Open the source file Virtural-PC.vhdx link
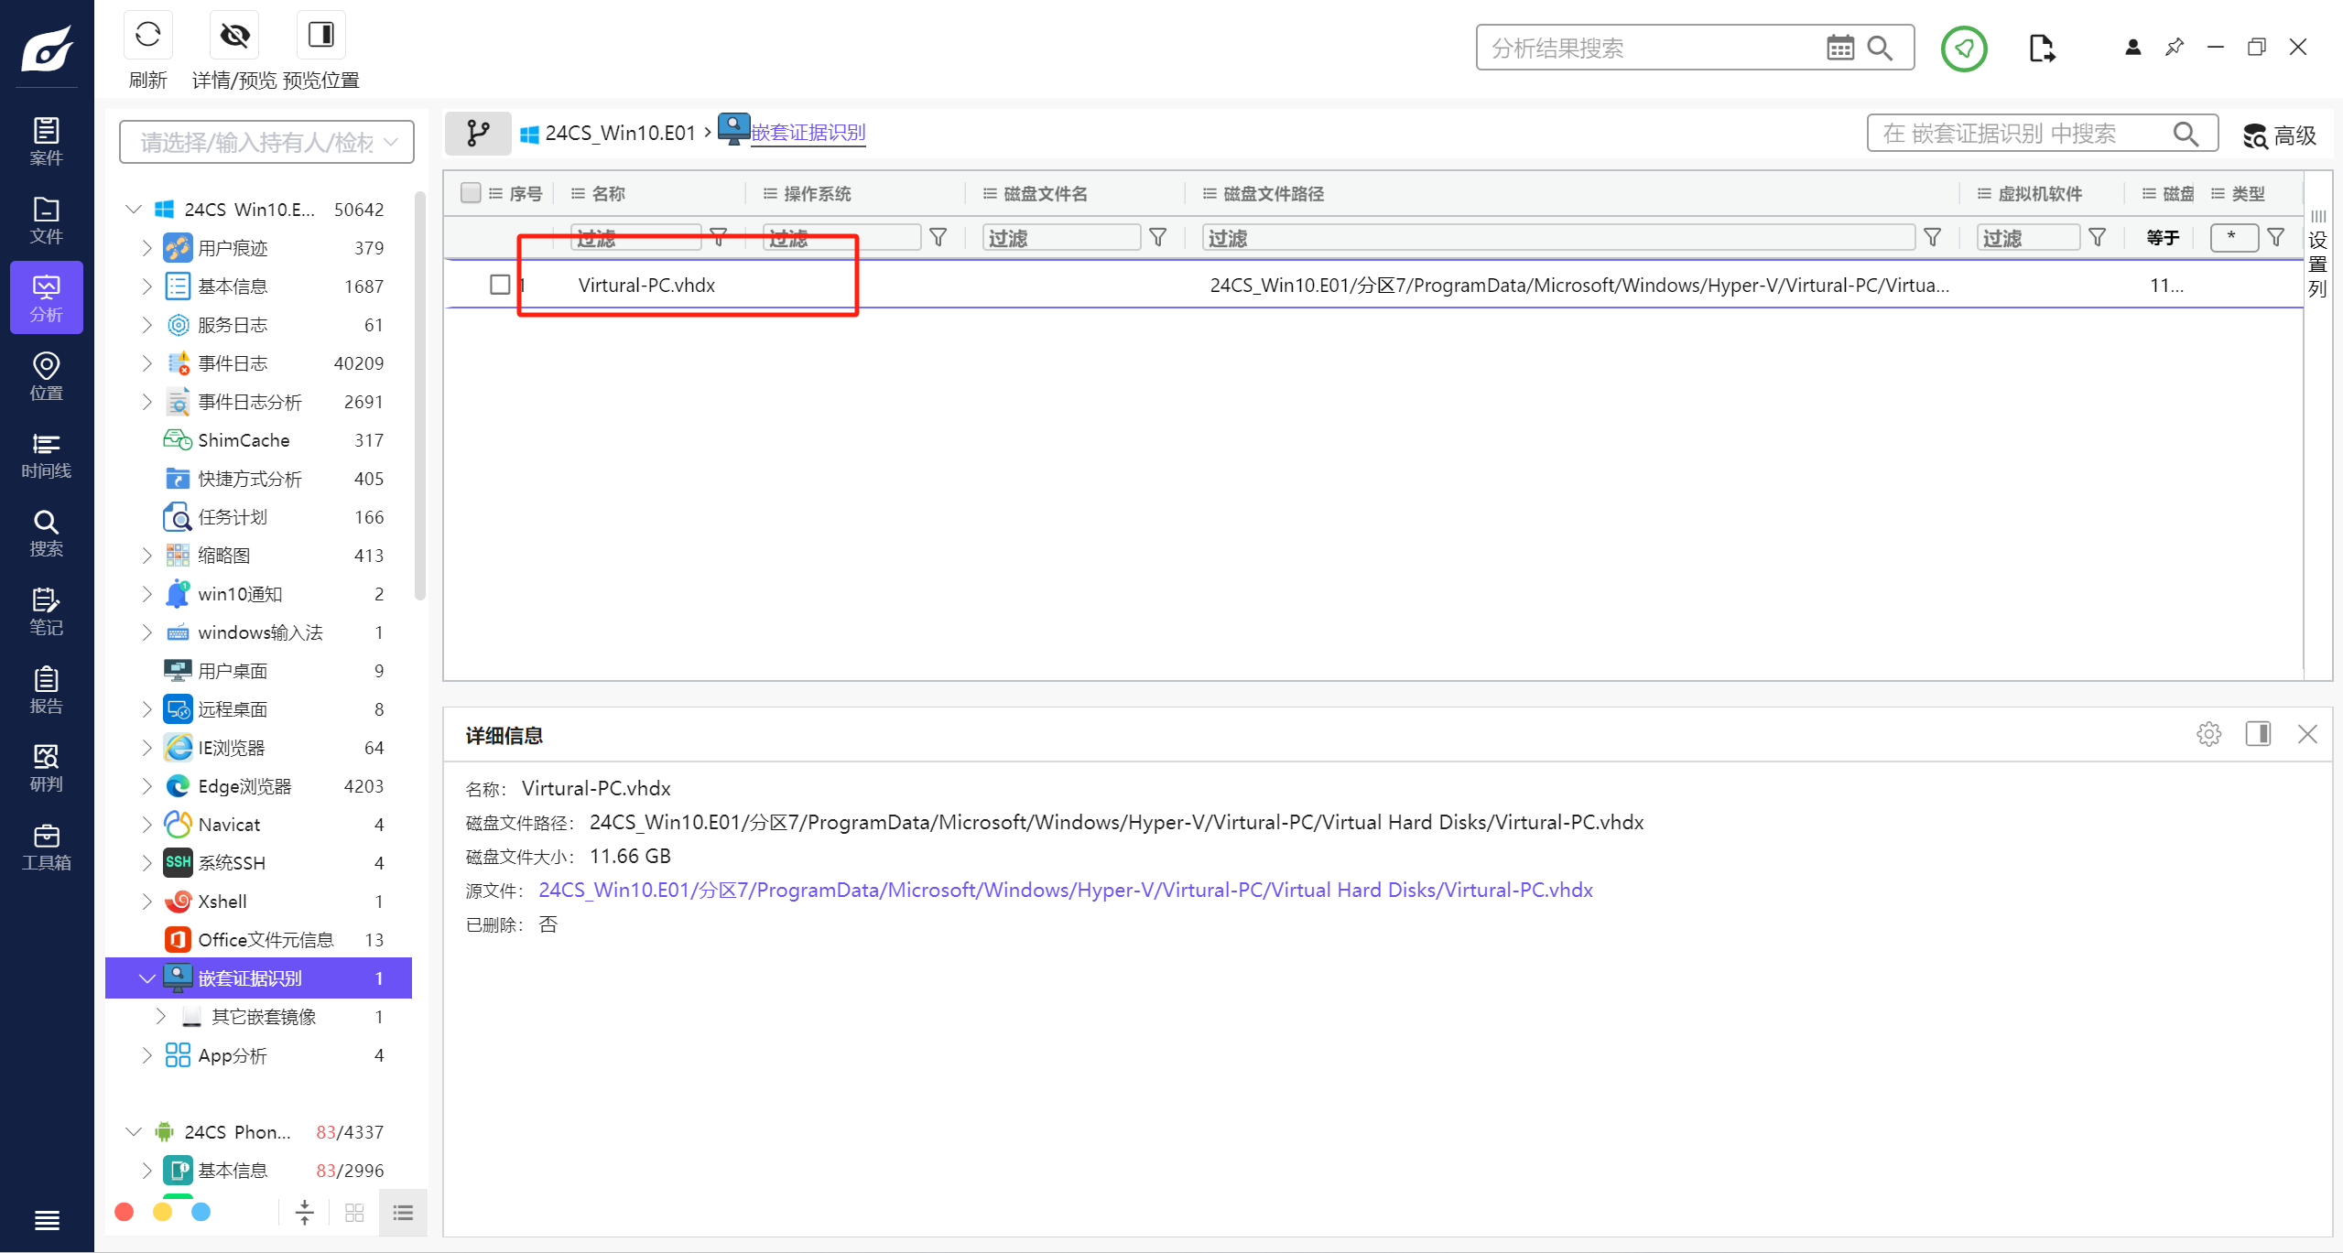Viewport: 2343px width, 1253px height. coord(1065,890)
